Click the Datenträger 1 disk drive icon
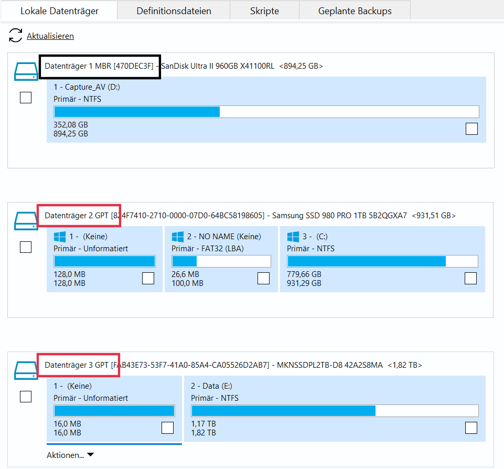 (x=26, y=71)
